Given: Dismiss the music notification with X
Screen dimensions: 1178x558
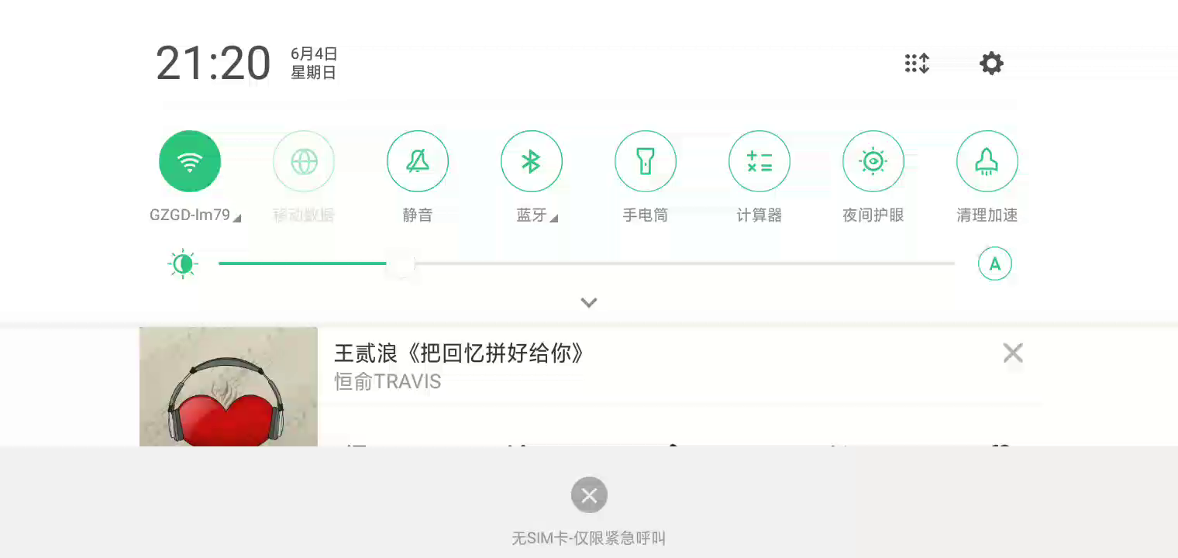Looking at the screenshot, I should pyautogui.click(x=1013, y=353).
